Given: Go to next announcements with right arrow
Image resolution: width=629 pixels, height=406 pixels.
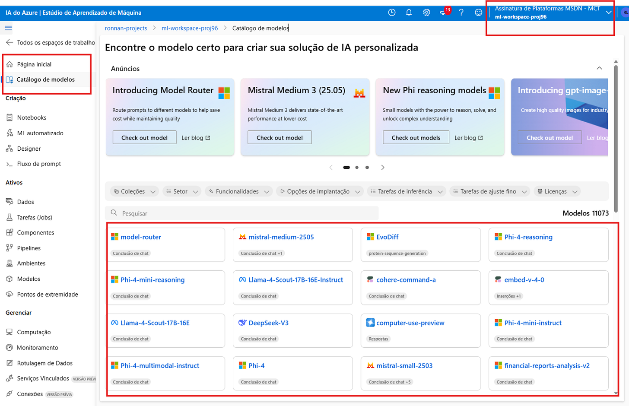Looking at the screenshot, I should tap(382, 168).
